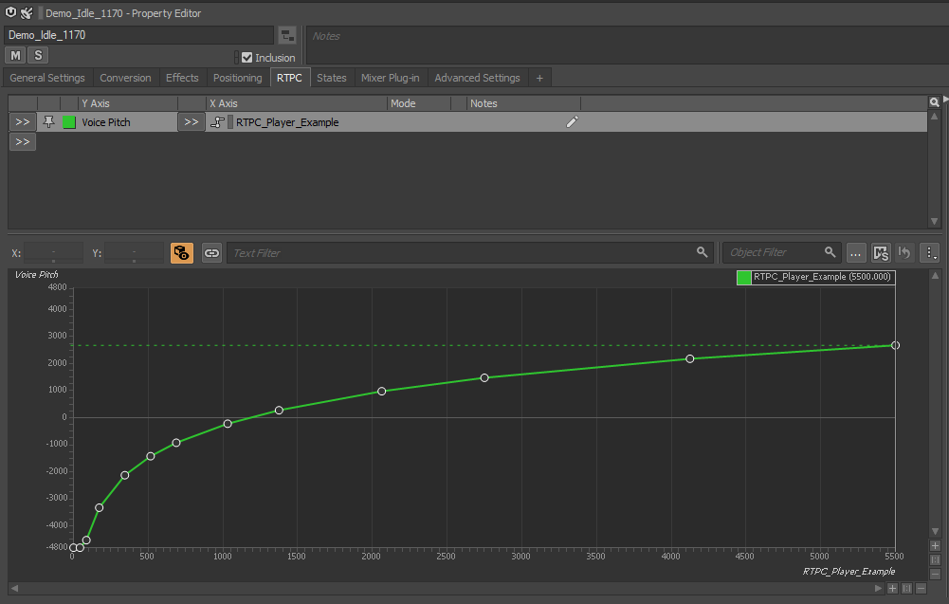The height and width of the screenshot is (604, 949).
Task: Expand the Voice Pitch row options
Action: point(21,121)
